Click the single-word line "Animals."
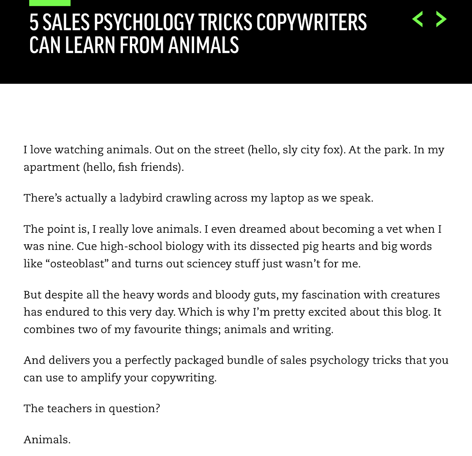This screenshot has width=472, height=456. (47, 439)
